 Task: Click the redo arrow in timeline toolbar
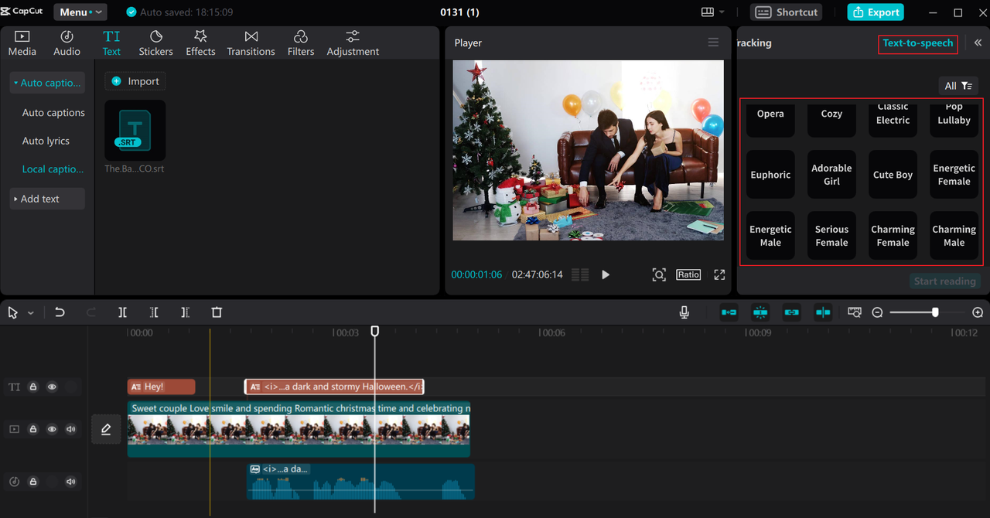coord(91,312)
